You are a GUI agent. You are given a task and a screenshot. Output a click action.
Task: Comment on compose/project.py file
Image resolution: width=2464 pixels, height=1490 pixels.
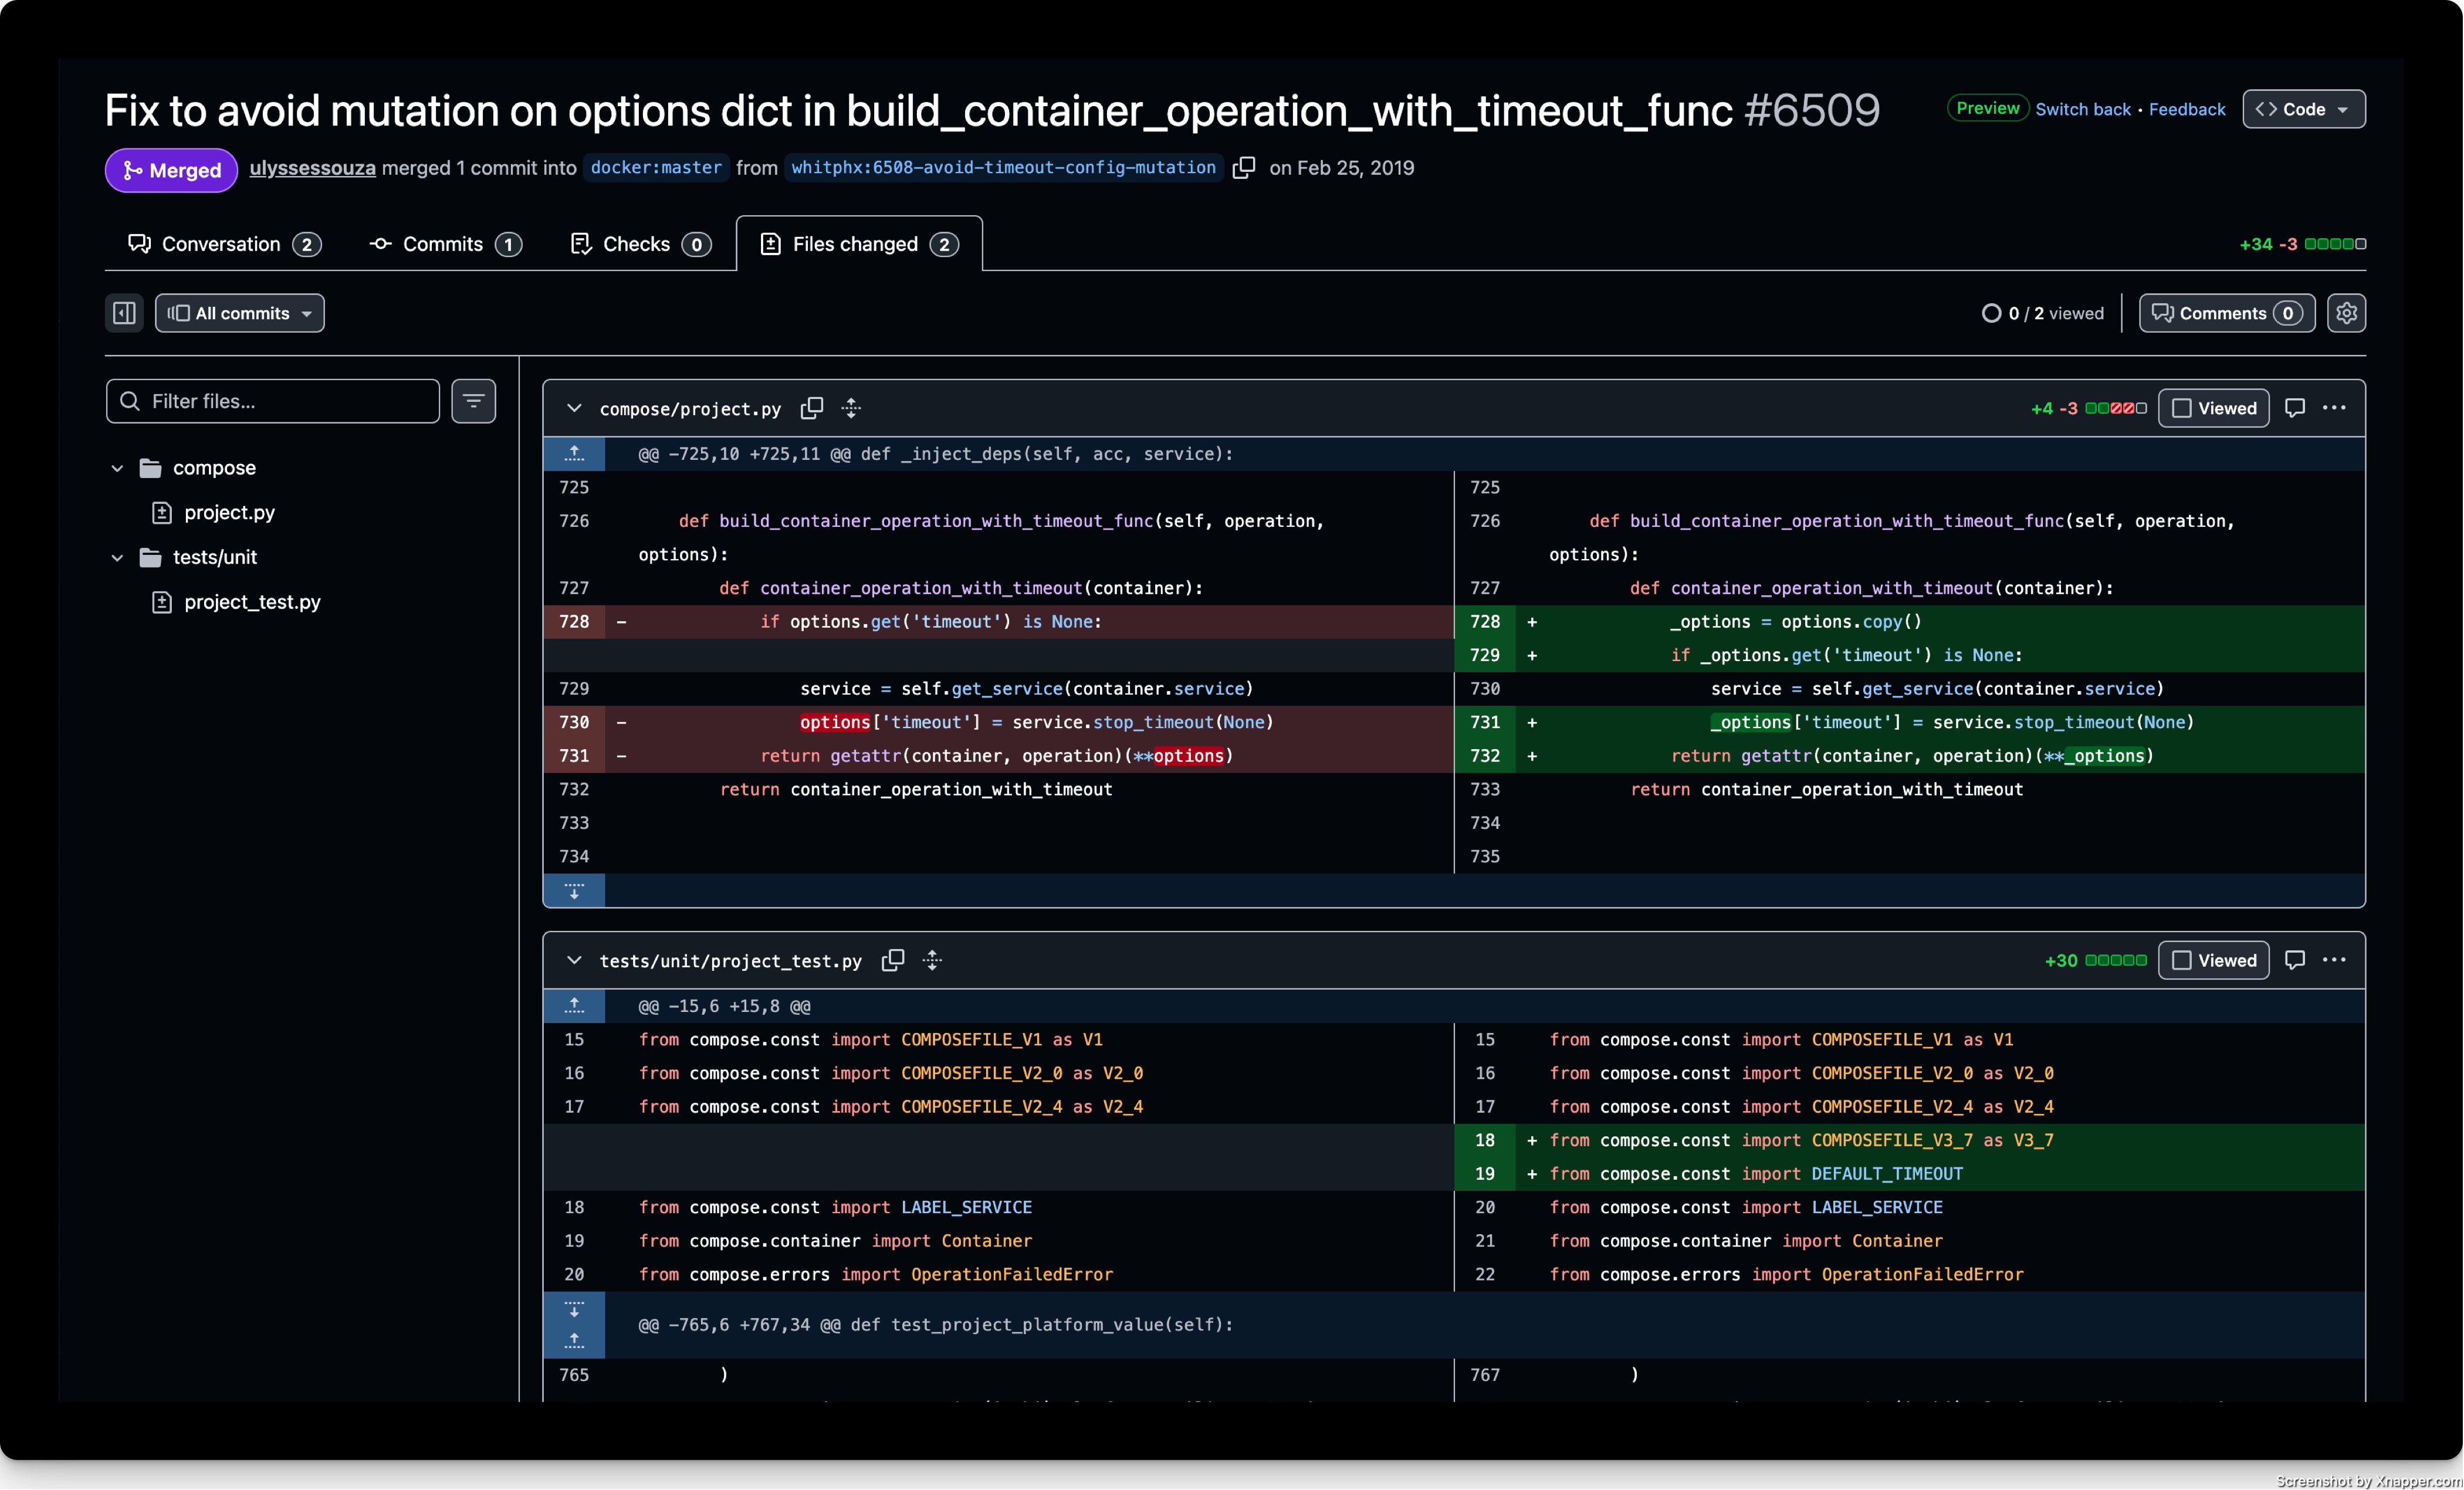coord(2295,408)
